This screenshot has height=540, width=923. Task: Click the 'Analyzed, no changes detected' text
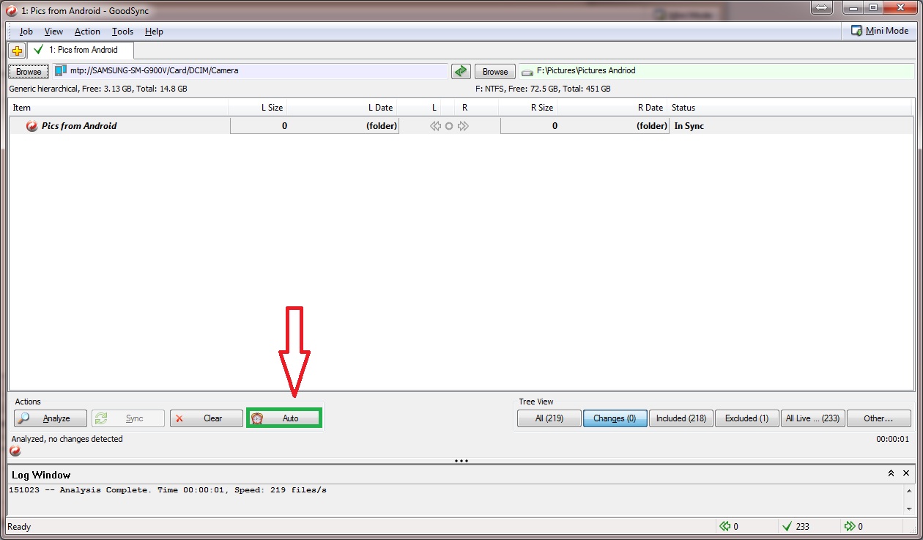67,439
